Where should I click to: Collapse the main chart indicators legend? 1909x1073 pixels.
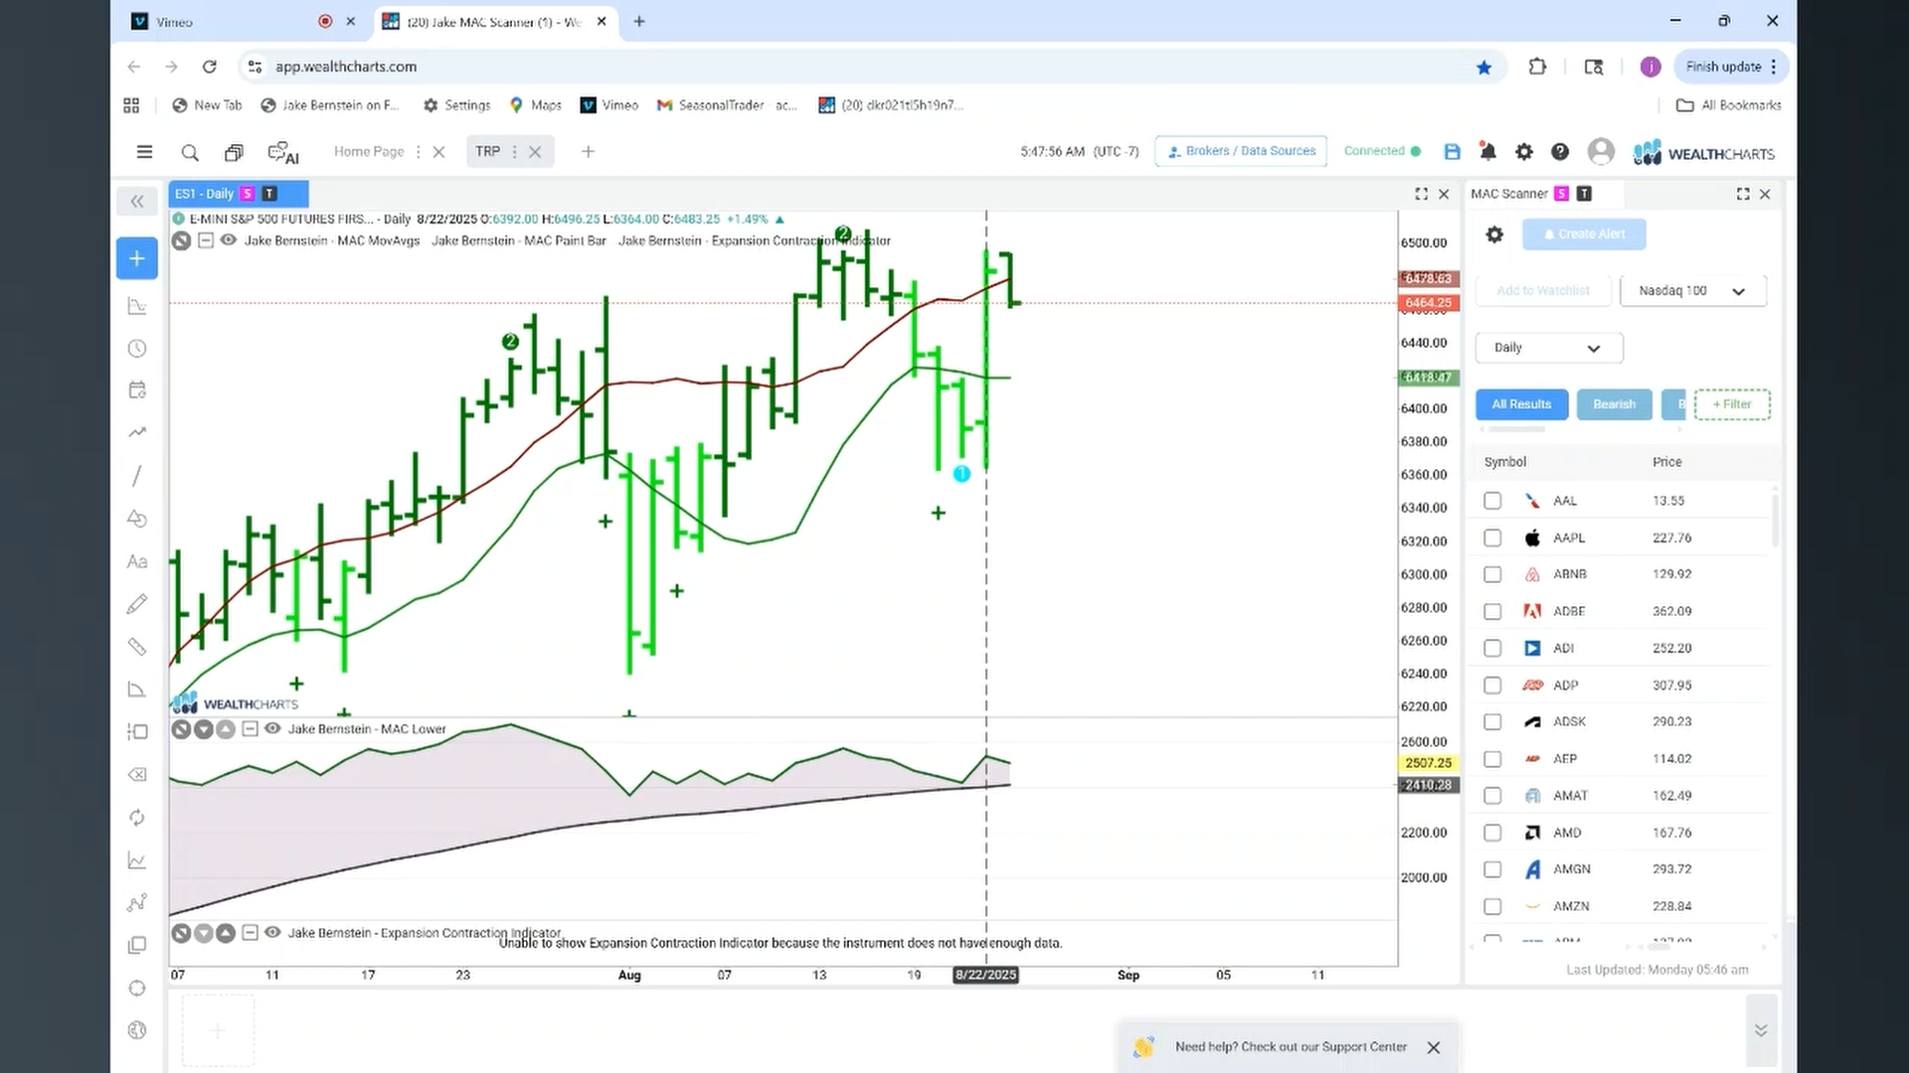click(x=205, y=240)
